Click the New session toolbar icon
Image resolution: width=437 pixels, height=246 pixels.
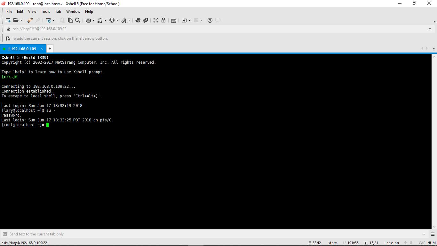(x=8, y=20)
